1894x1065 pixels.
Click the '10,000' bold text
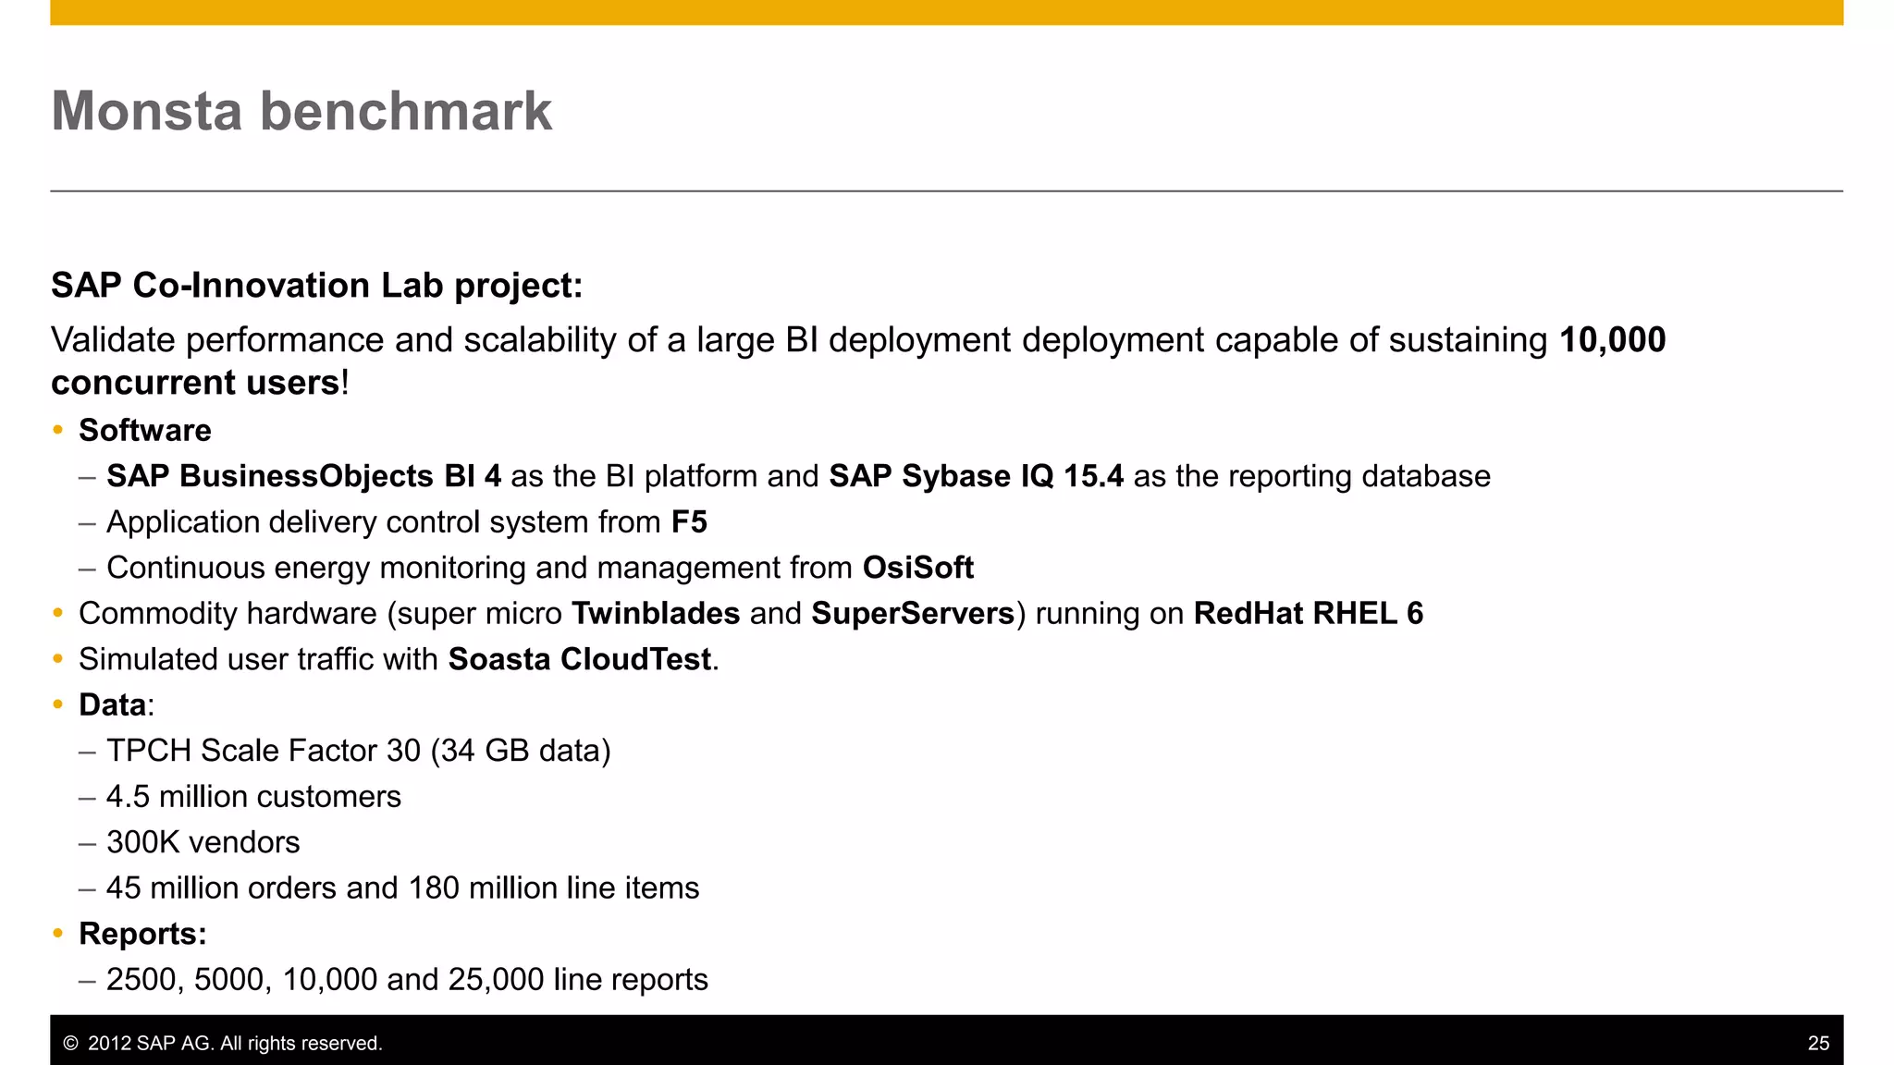pos(1612,340)
